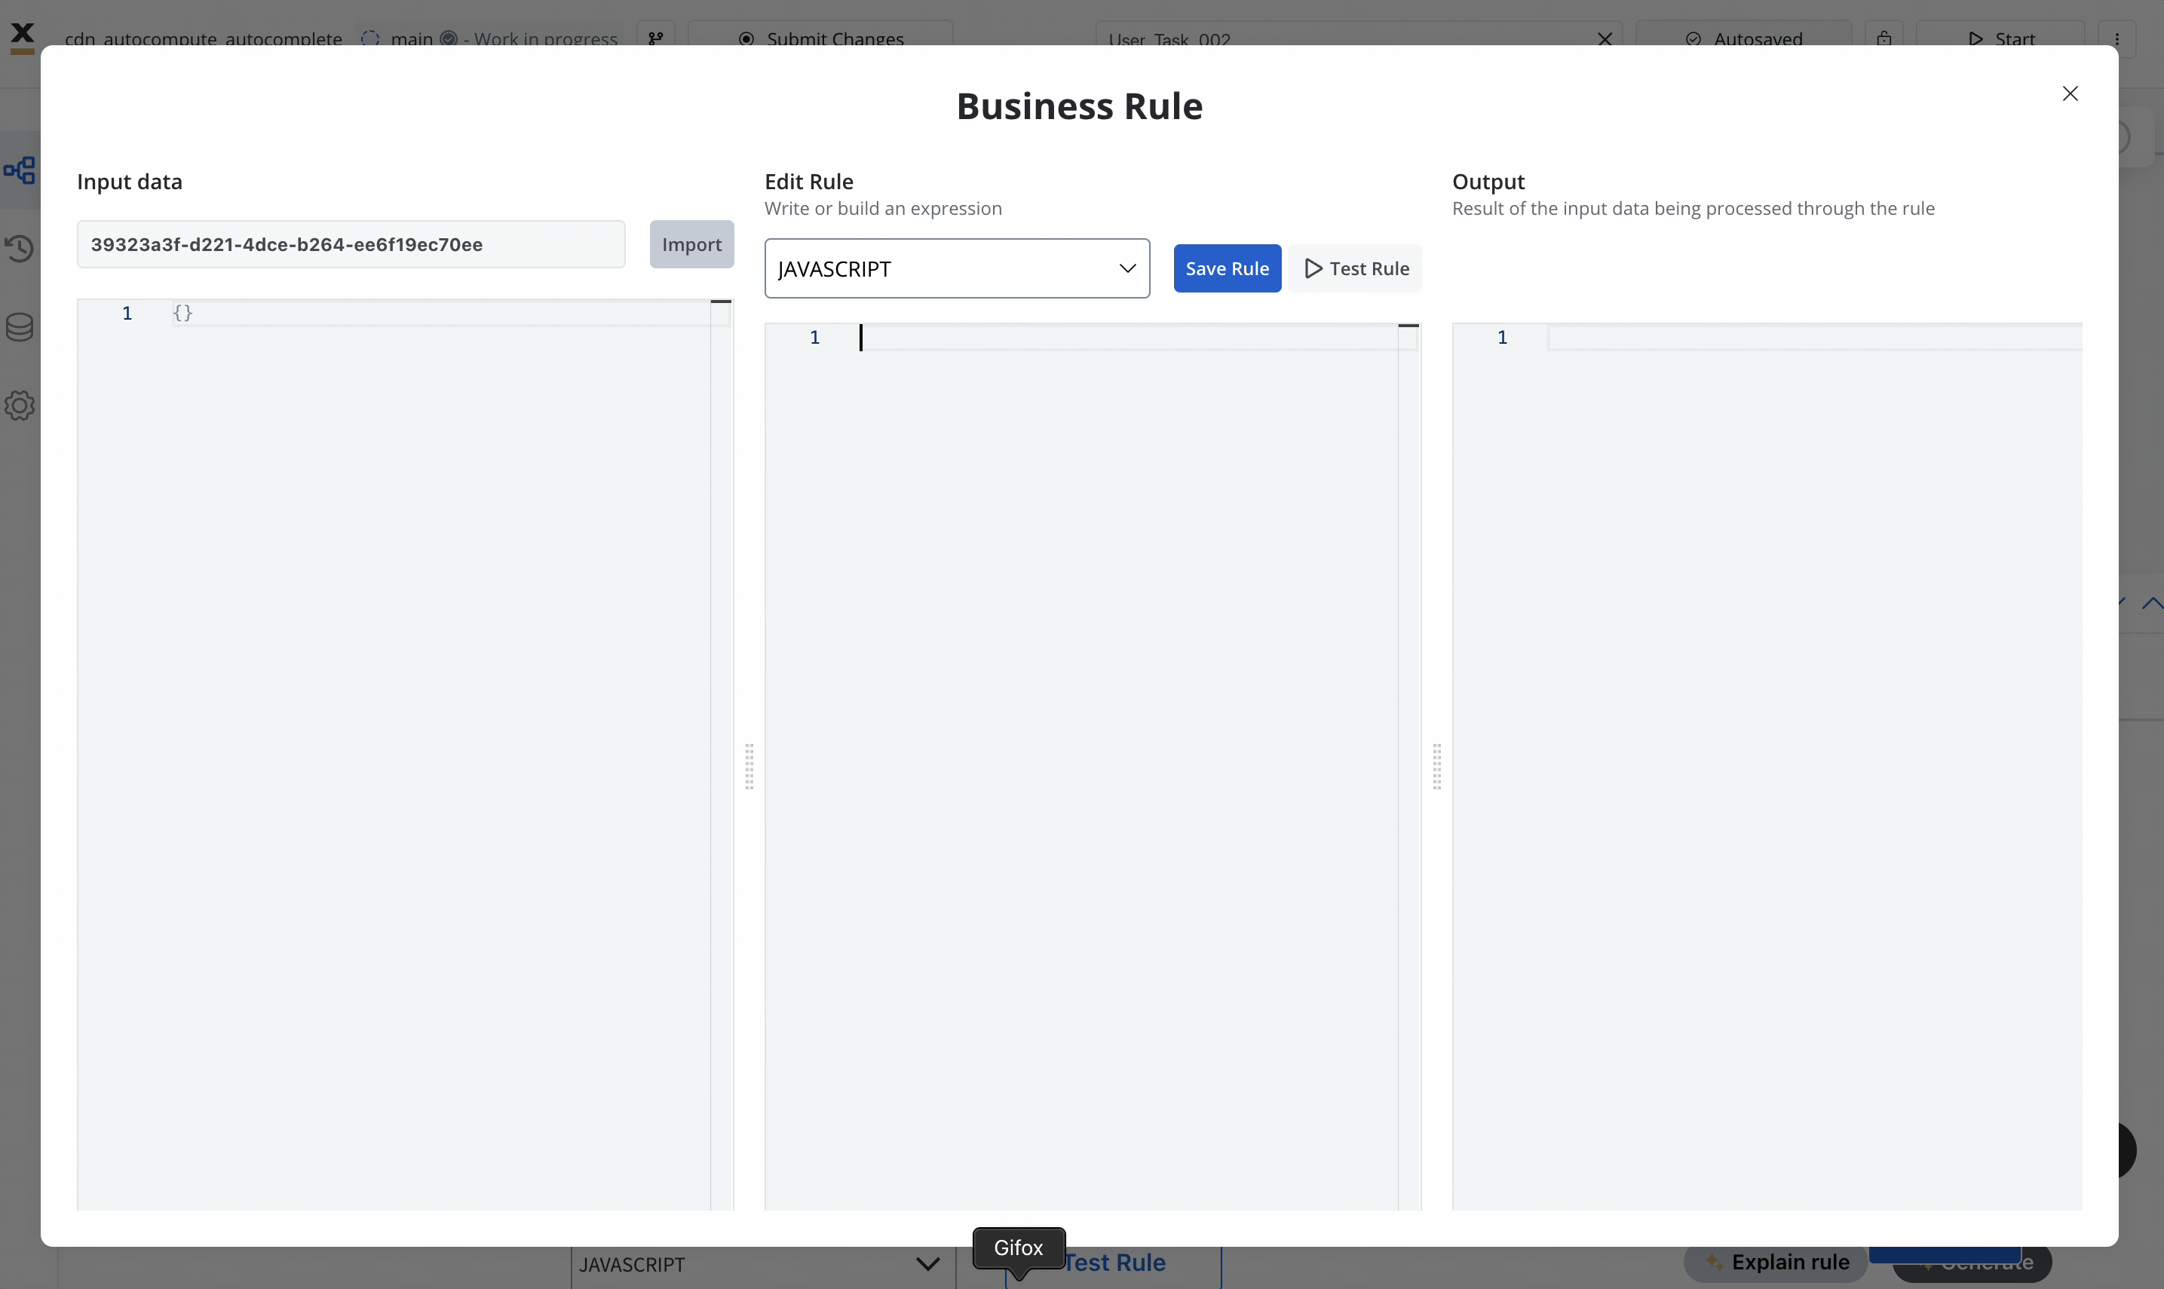Open the process diagram sidebar icon
The height and width of the screenshot is (1289, 2164).
tap(19, 170)
